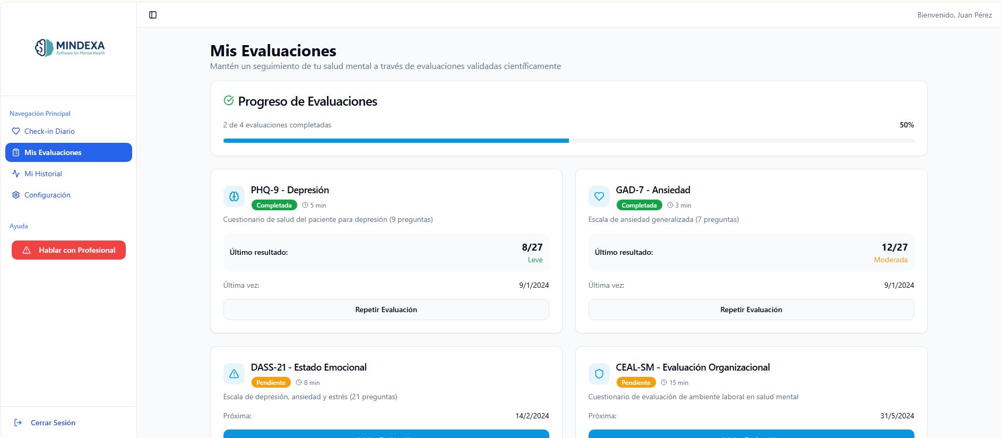Click the 50% progress value

(906, 125)
